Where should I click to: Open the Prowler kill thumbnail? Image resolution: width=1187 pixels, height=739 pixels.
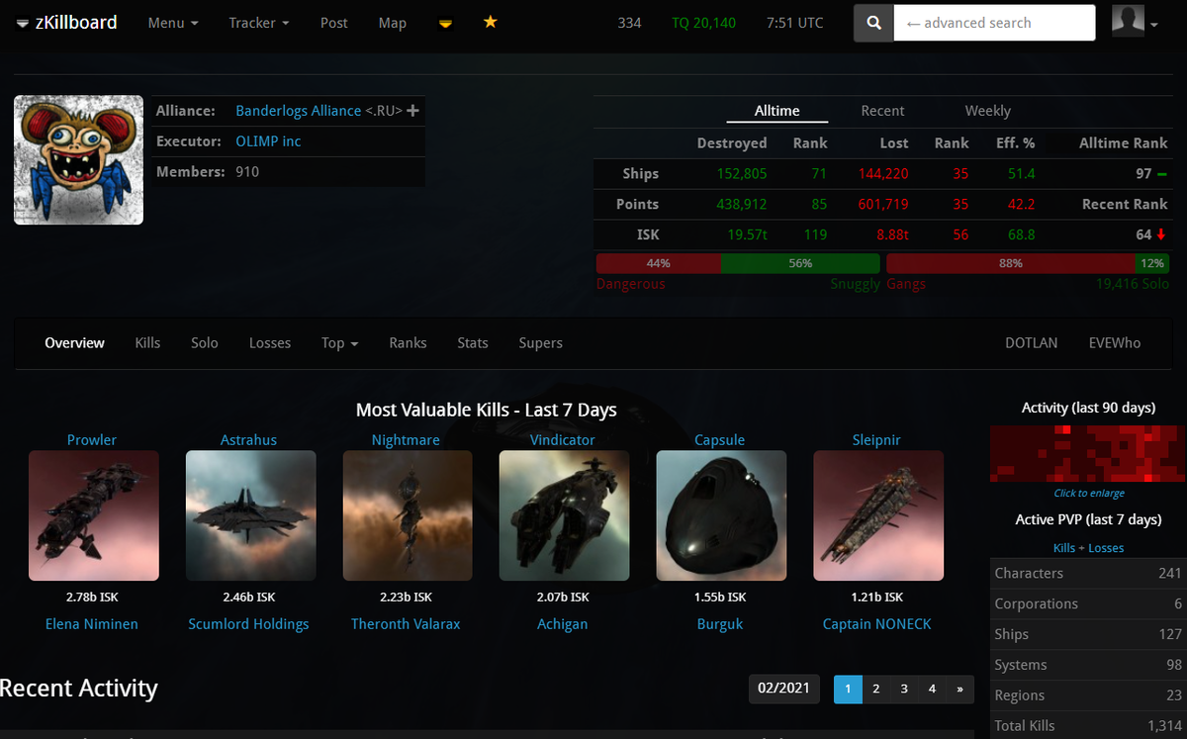[x=93, y=515]
